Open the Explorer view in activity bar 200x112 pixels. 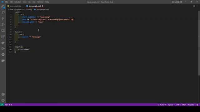pos(3,7)
